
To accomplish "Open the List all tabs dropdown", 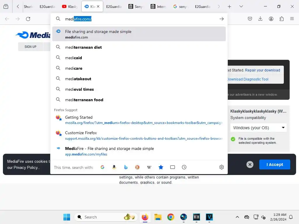I will pos(241,6).
